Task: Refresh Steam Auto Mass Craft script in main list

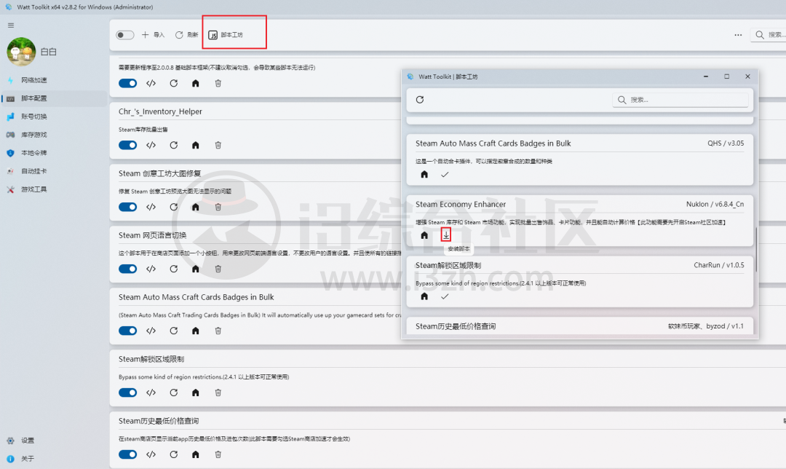Action: (x=173, y=331)
